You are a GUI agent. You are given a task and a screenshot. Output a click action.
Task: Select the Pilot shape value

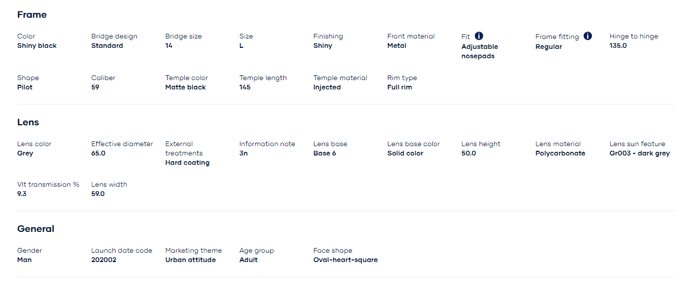tap(25, 87)
